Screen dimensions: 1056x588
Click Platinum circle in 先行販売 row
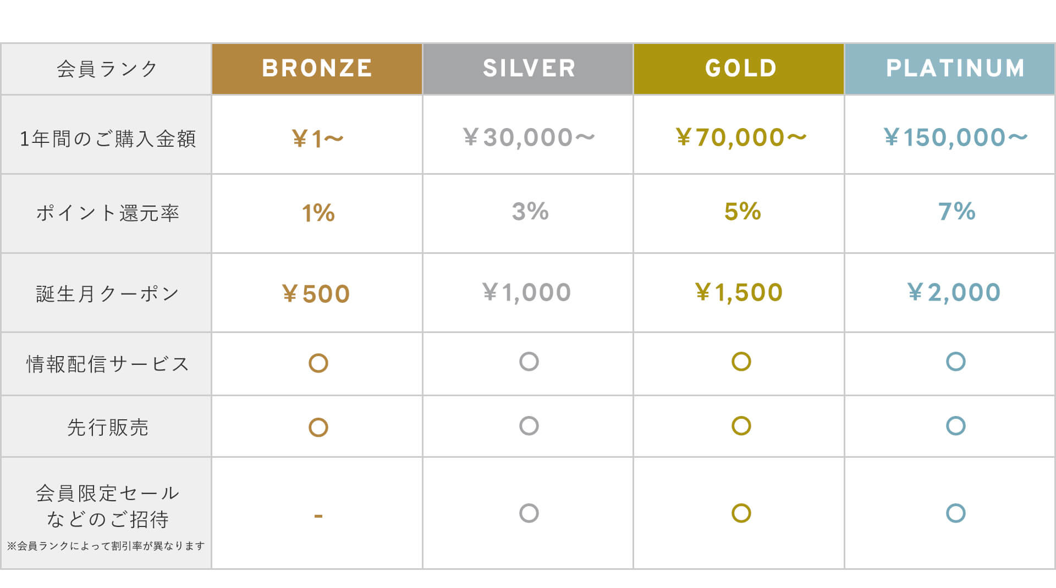956,426
